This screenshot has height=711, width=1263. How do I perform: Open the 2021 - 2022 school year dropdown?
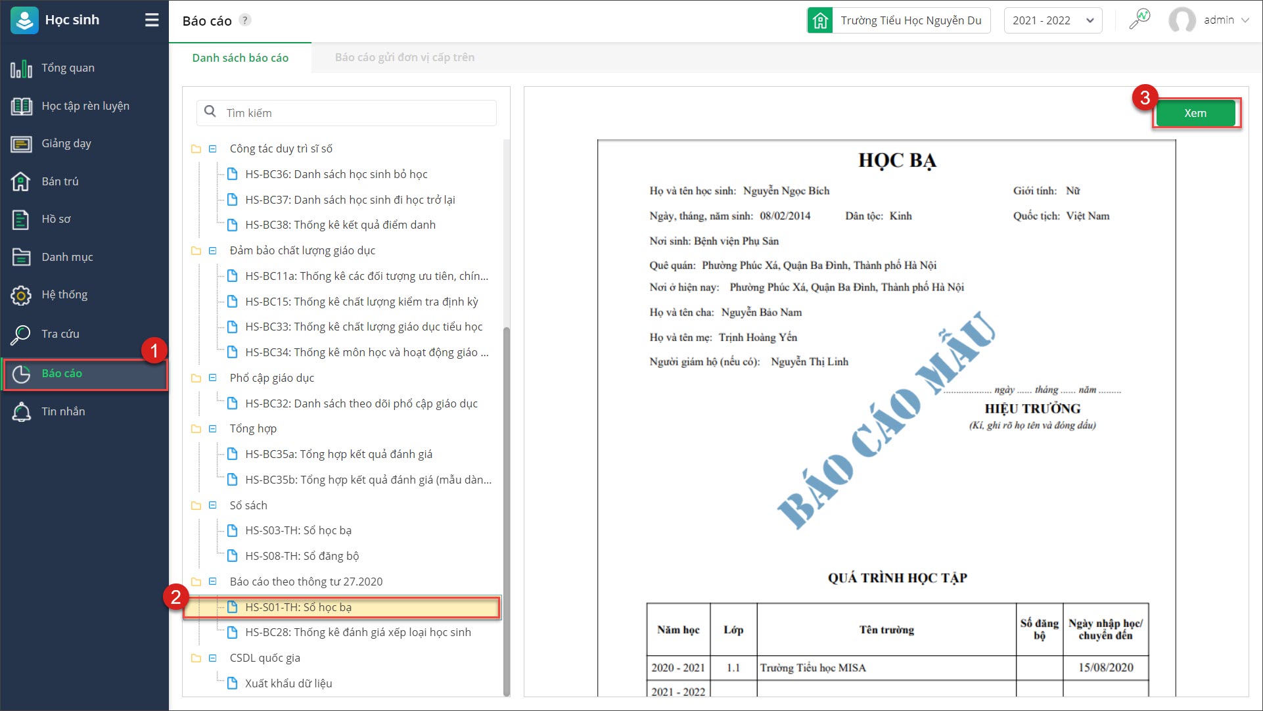1053,20
